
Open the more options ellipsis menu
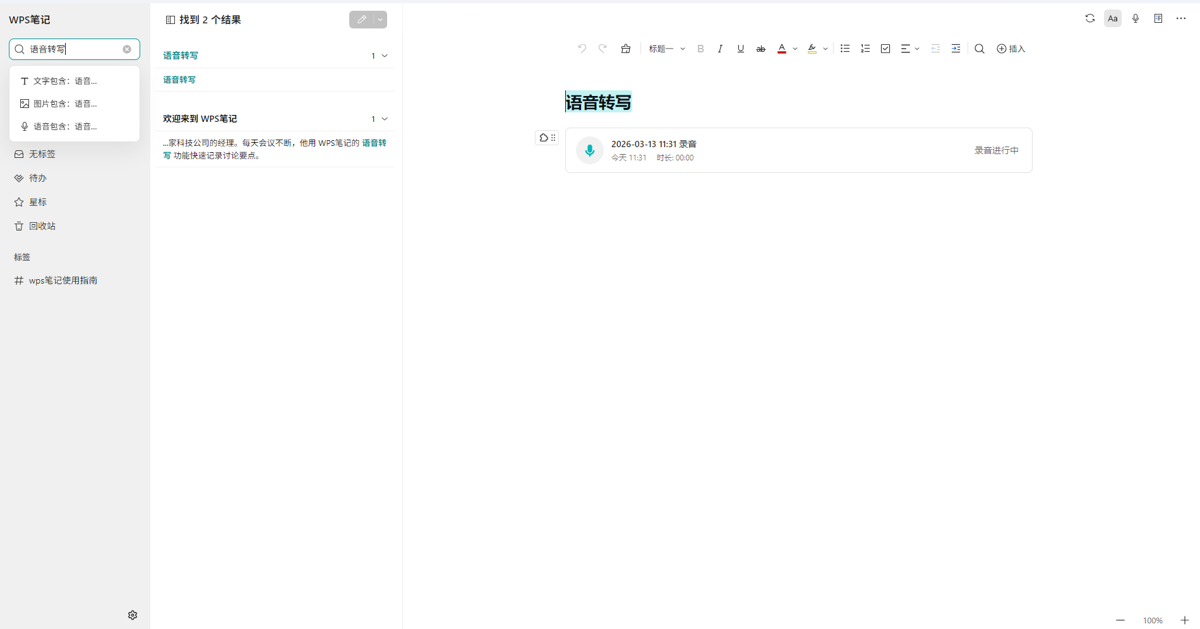coord(1181,18)
